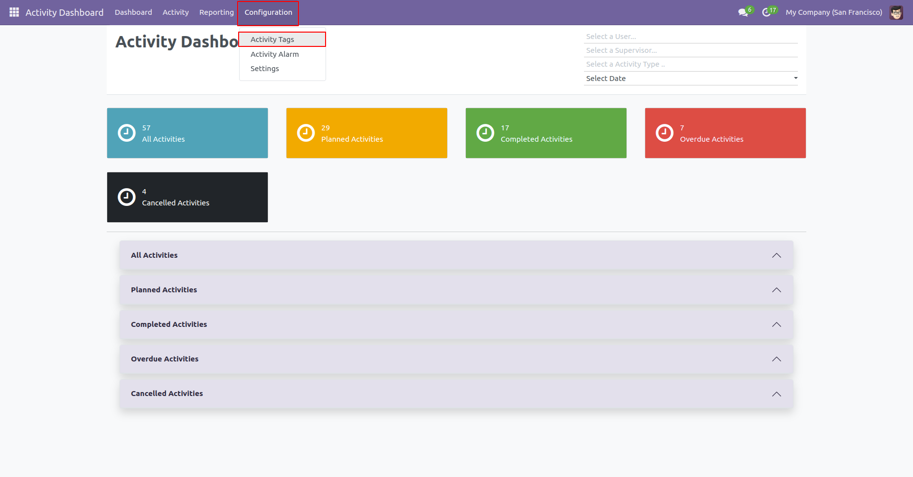Choose Activity Tags from the dropdown
Image resolution: width=913 pixels, height=477 pixels.
(x=282, y=40)
